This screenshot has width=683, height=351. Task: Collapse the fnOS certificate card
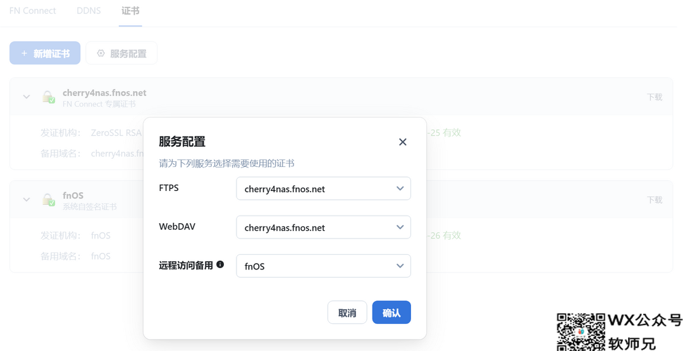click(x=27, y=199)
